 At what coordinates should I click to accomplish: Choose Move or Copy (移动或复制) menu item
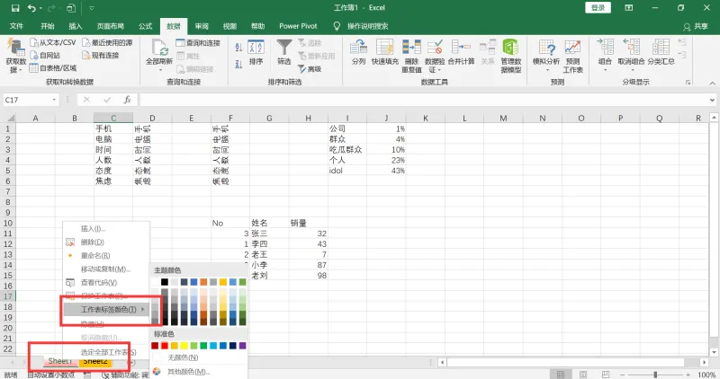[106, 269]
